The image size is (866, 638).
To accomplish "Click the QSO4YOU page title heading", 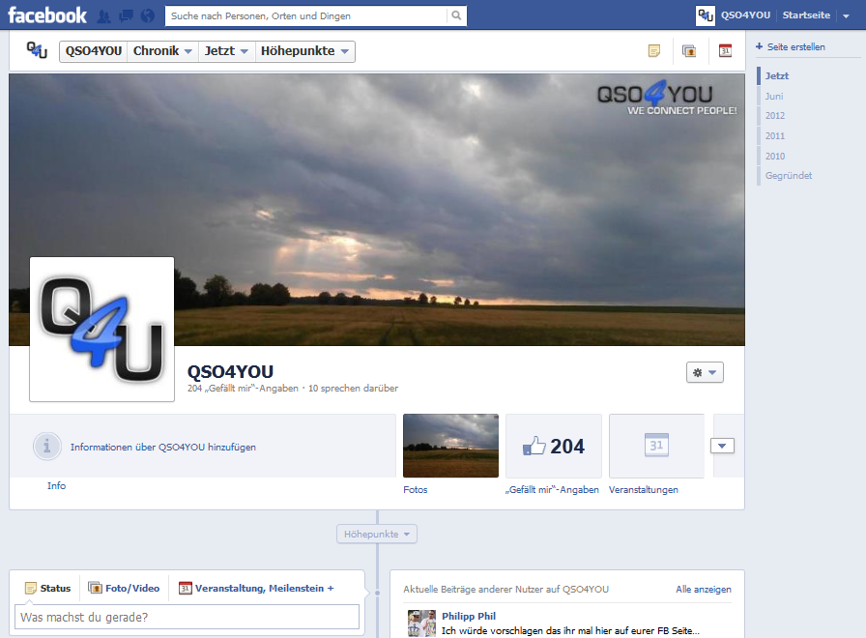I will coord(230,372).
